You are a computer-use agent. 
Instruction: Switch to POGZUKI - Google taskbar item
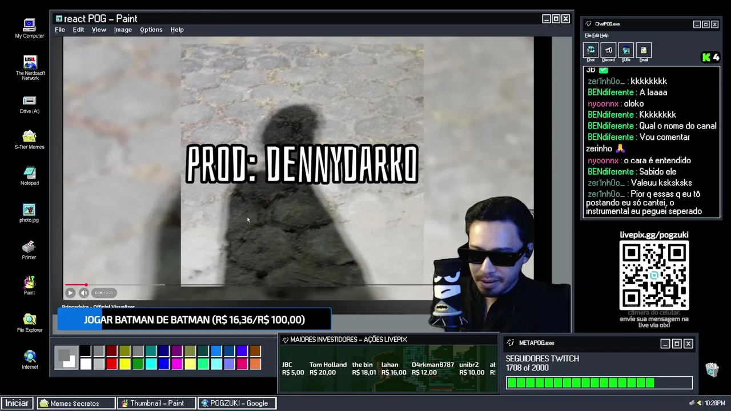pos(237,403)
